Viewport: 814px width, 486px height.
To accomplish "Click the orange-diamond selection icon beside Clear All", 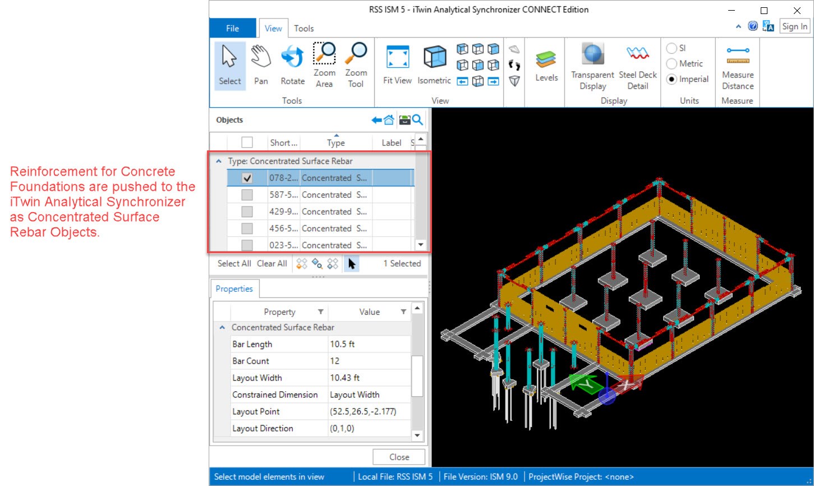I will 302,264.
